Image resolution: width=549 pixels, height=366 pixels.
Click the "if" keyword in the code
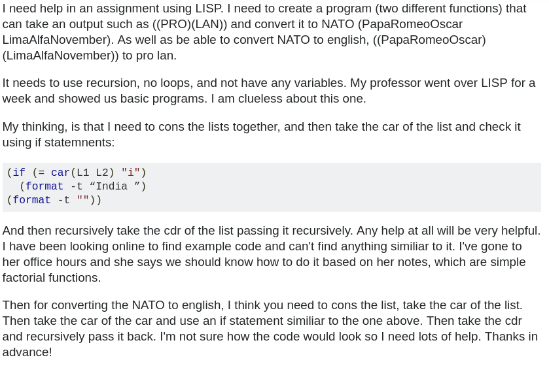tap(19, 173)
